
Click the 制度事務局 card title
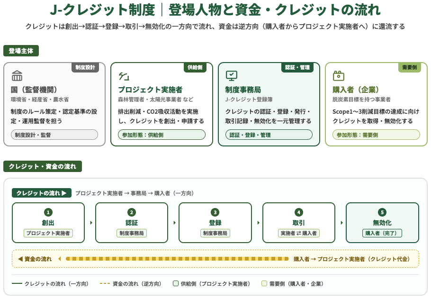(243, 90)
